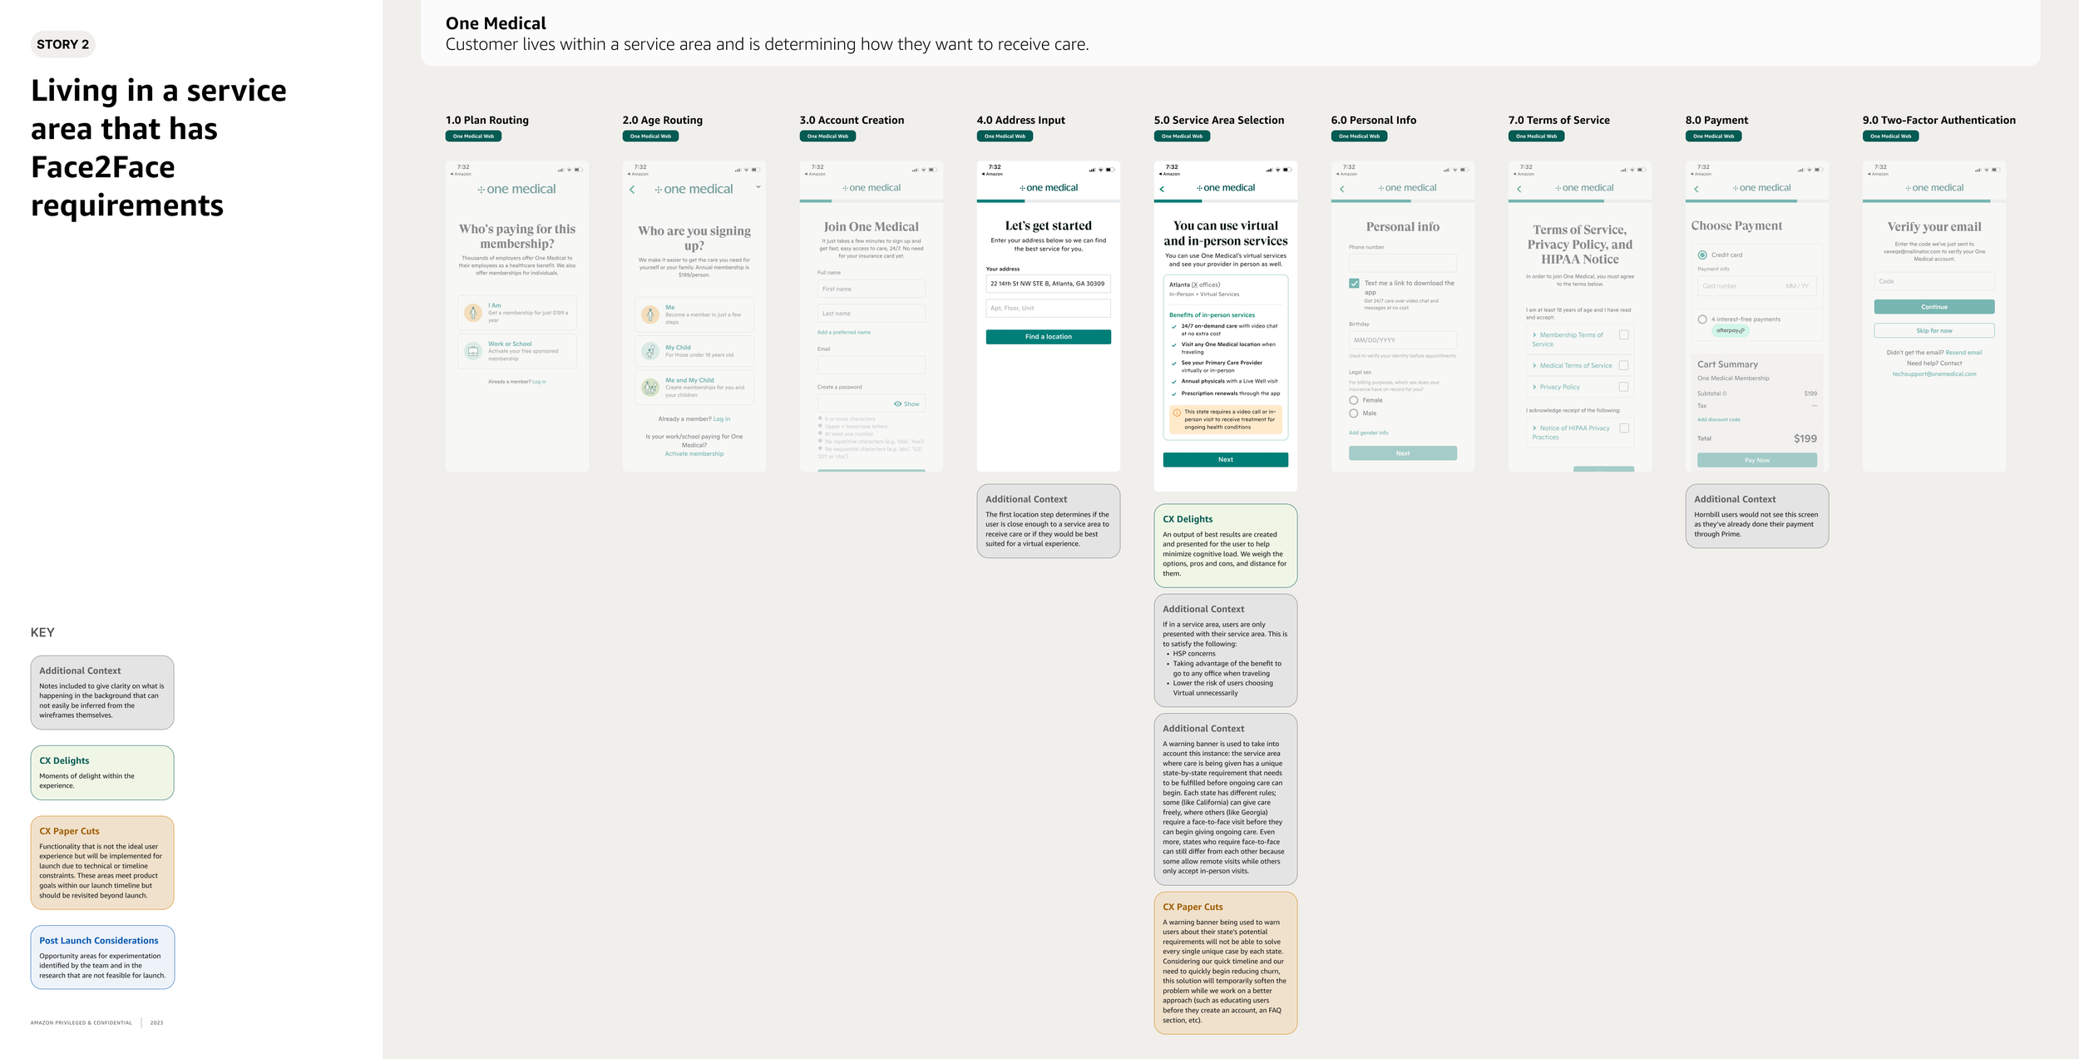
Task: Click One Medical Web tag under Payment
Action: click(1713, 136)
